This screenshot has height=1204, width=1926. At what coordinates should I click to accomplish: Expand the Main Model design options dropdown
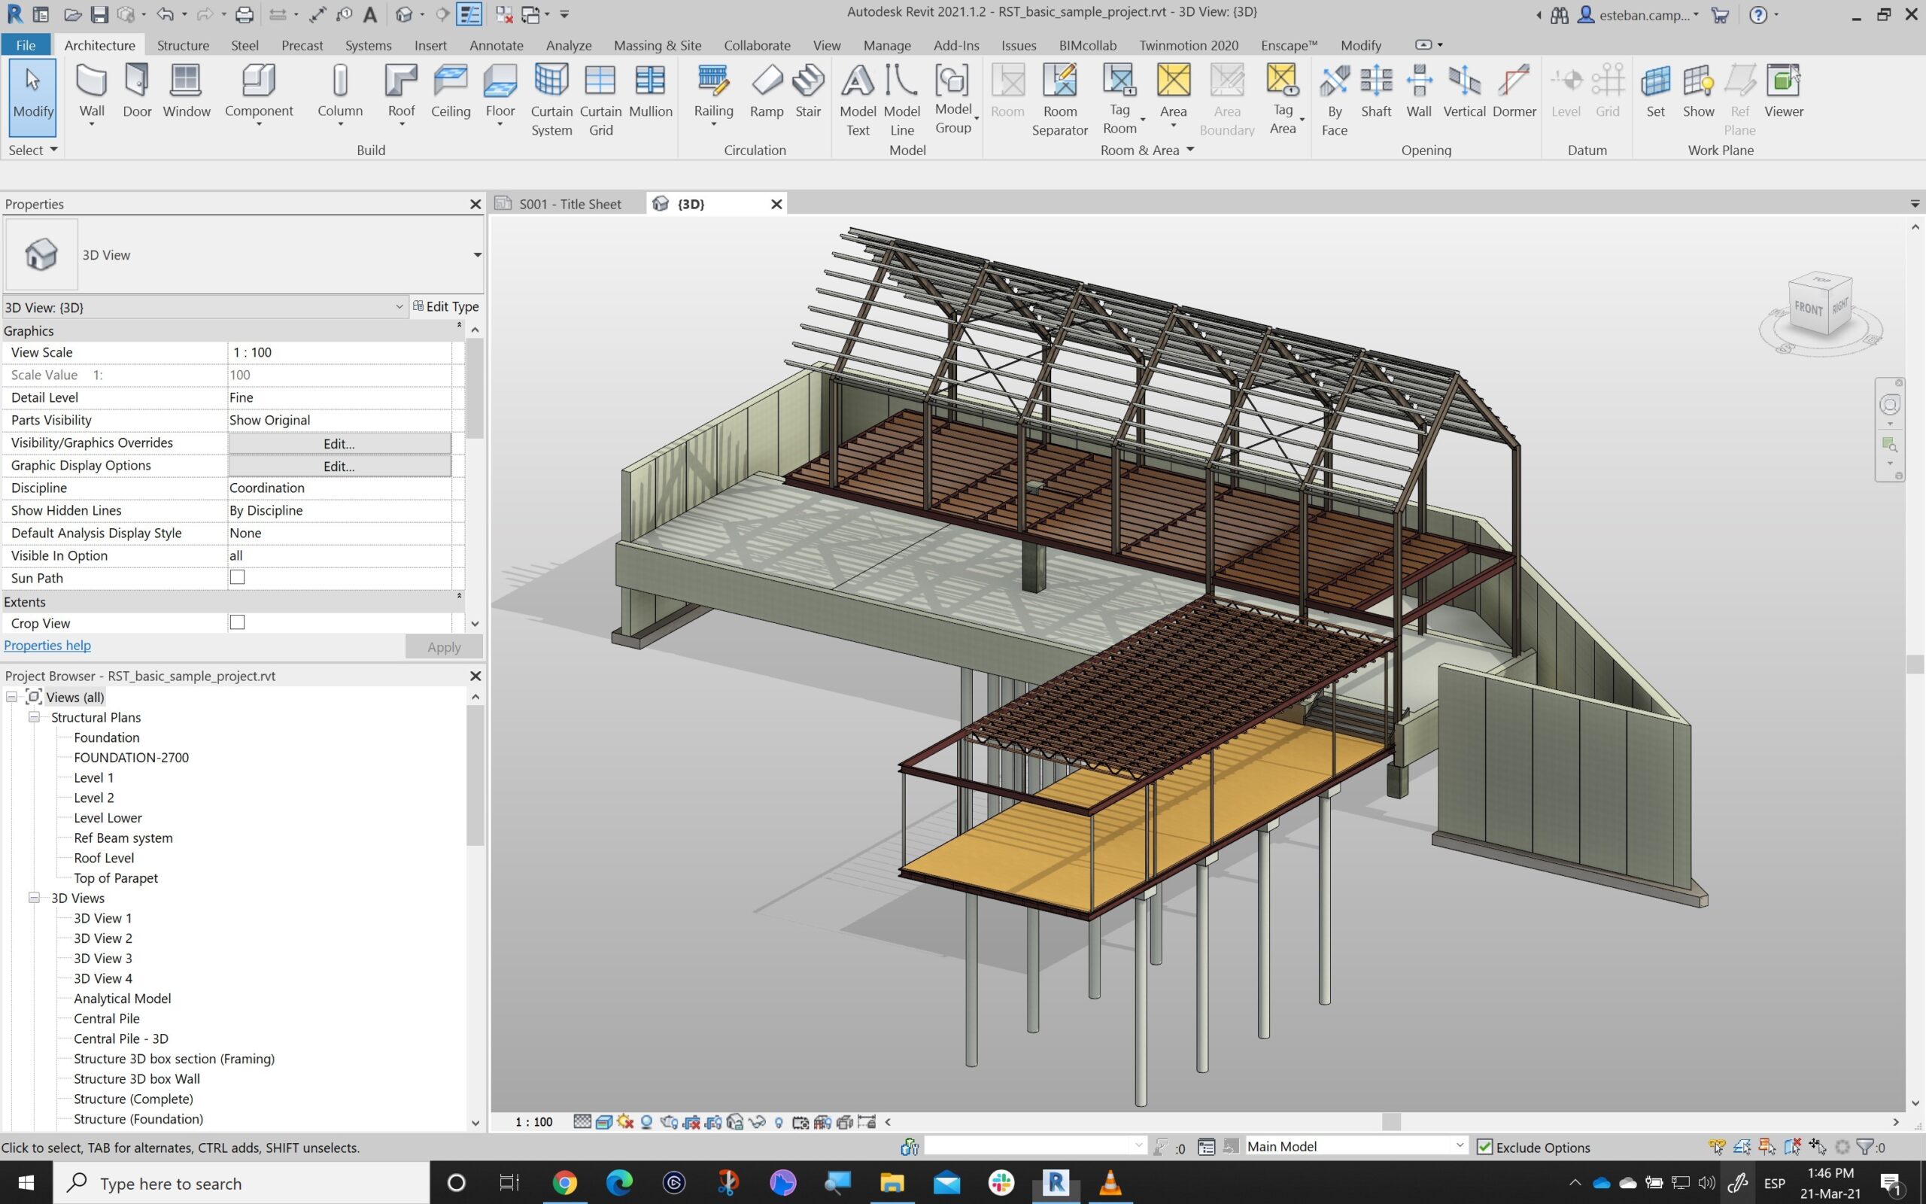tap(1459, 1145)
